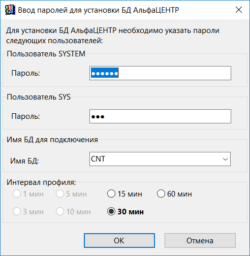
Task: Focus the SYSTEM user password field
Action: [x=160, y=73]
